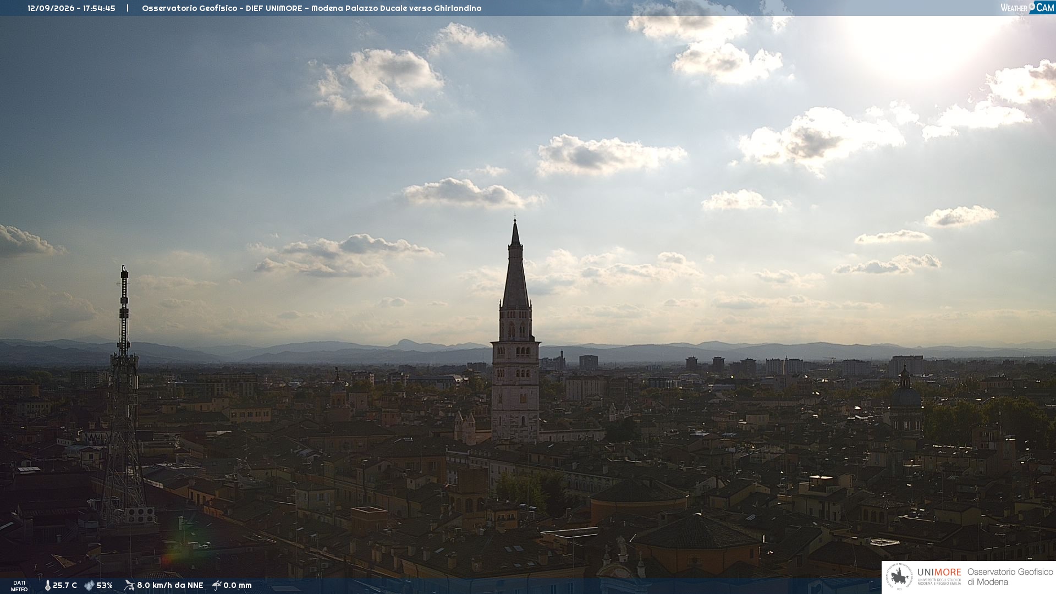
Task: Click the rain umbrella icon
Action: click(x=217, y=585)
